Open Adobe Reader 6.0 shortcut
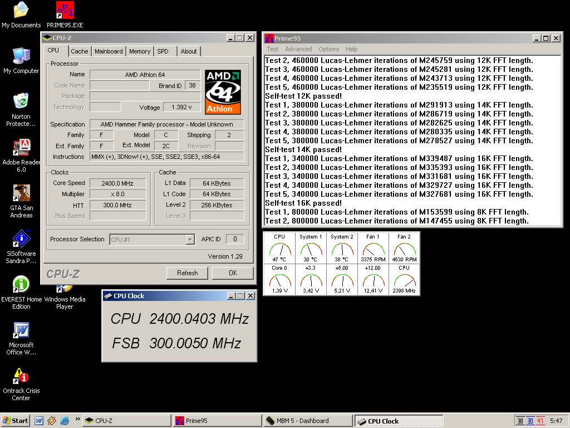570x428 pixels. (21, 148)
